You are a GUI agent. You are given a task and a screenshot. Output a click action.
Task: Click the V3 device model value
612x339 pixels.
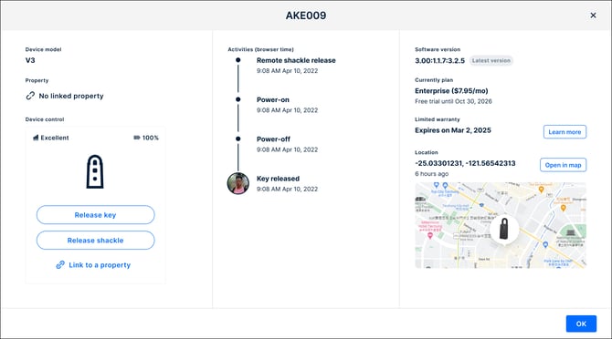(30, 60)
